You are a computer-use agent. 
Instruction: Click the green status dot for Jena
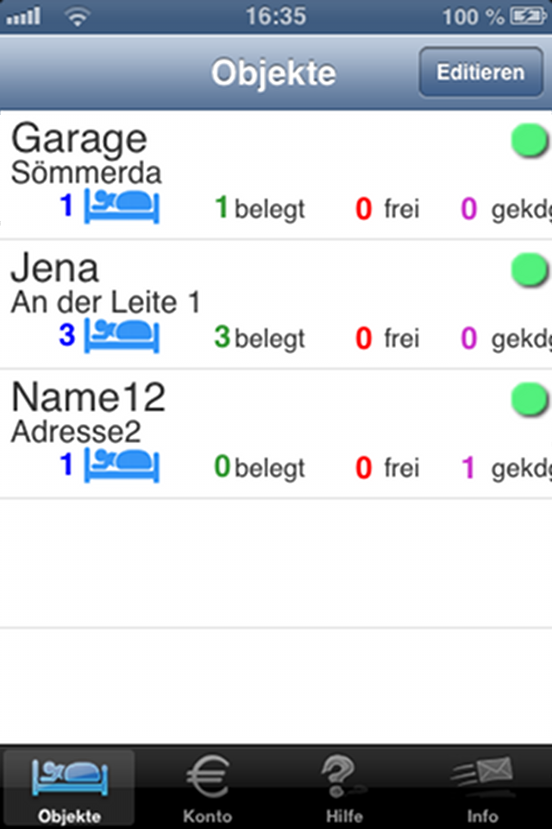pyautogui.click(x=530, y=269)
